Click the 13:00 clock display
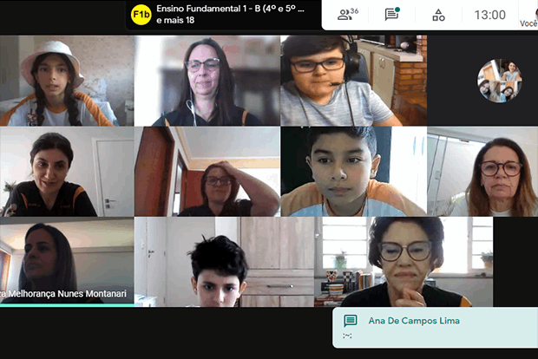The width and height of the screenshot is (538, 359). (x=489, y=15)
